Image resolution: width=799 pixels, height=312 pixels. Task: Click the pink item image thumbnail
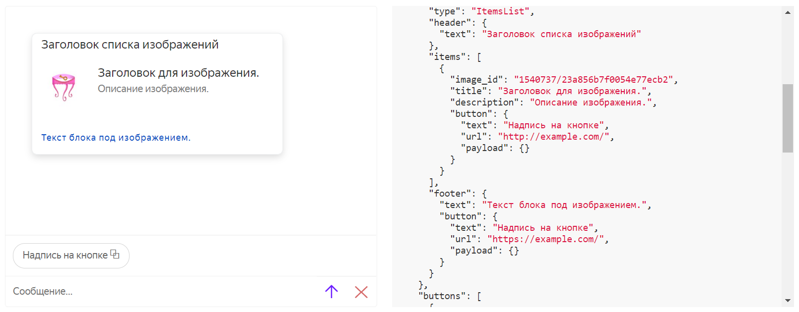[x=64, y=87]
